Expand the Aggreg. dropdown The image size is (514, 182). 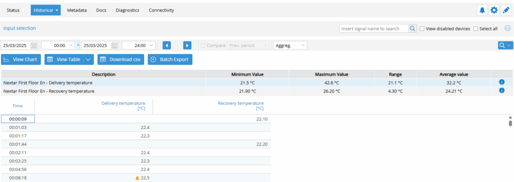[x=290, y=45]
